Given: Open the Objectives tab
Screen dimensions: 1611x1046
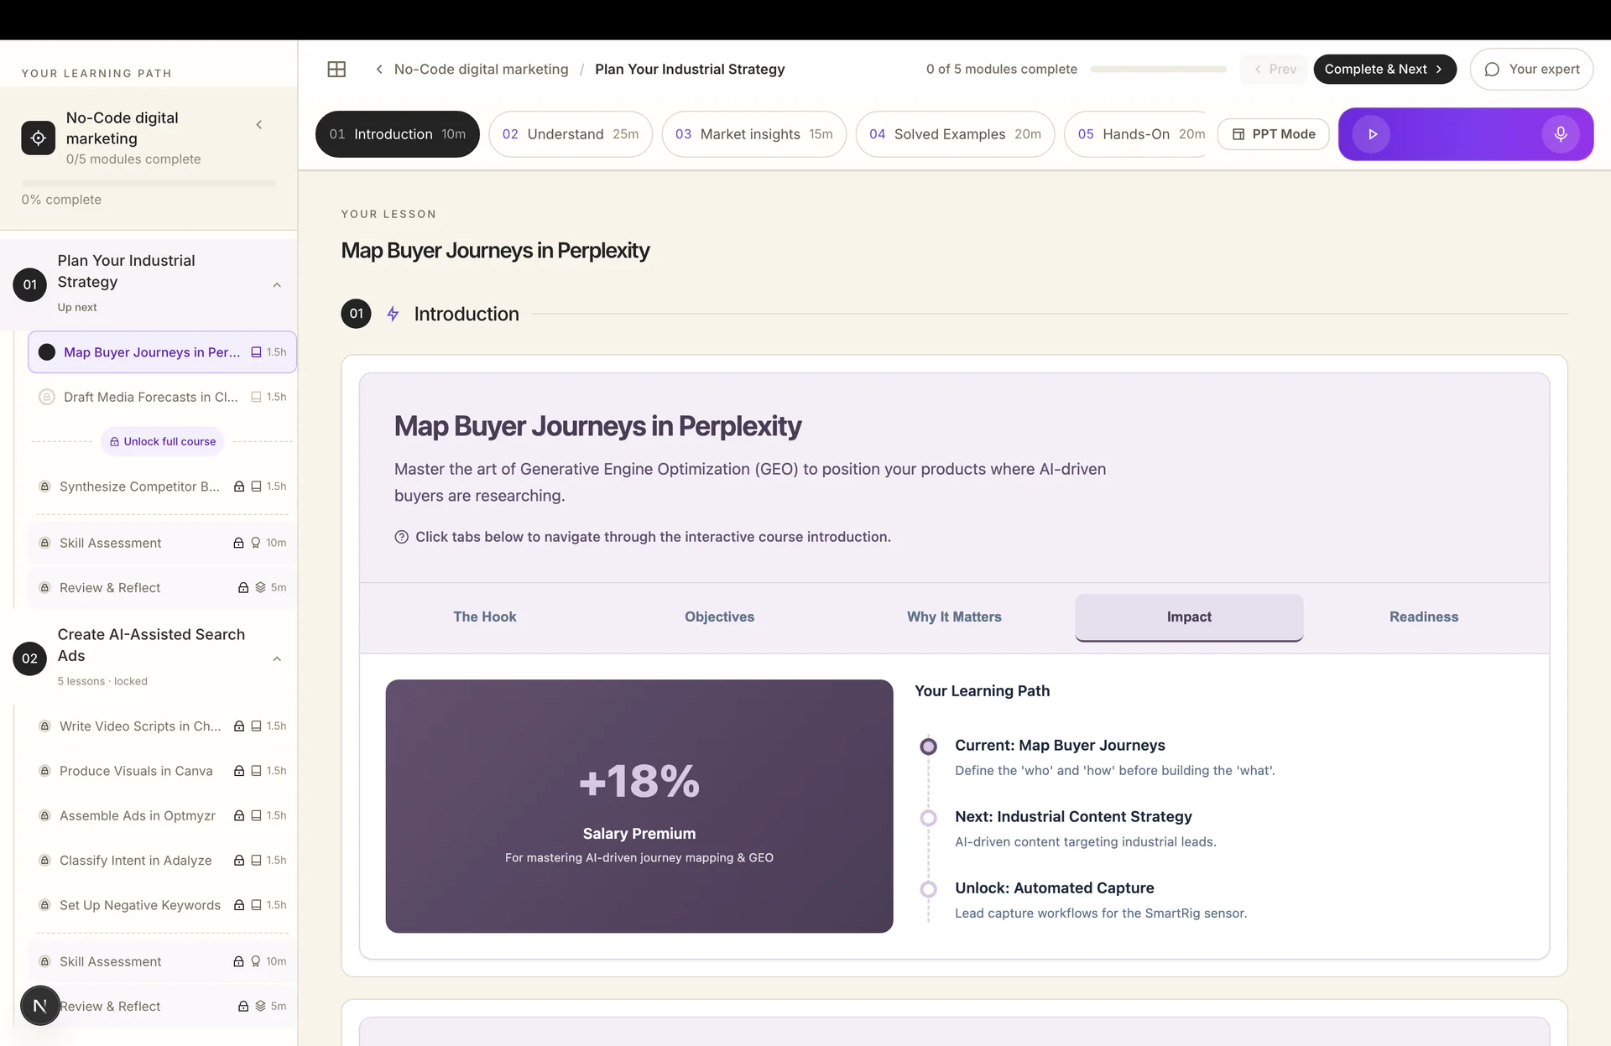Looking at the screenshot, I should (720, 617).
